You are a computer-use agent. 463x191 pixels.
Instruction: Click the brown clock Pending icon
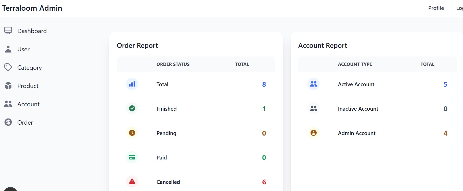132,133
